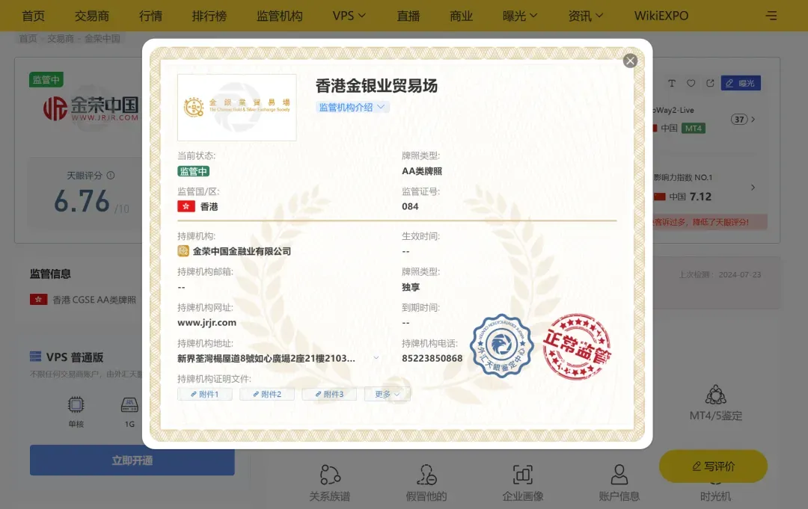Image resolution: width=808 pixels, height=509 pixels.
Task: Open attachment 附件1
Action: tap(204, 394)
